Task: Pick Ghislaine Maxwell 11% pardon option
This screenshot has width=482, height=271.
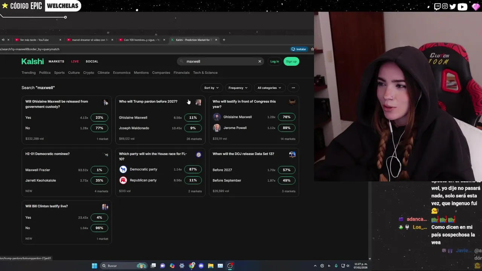Action: (x=193, y=117)
